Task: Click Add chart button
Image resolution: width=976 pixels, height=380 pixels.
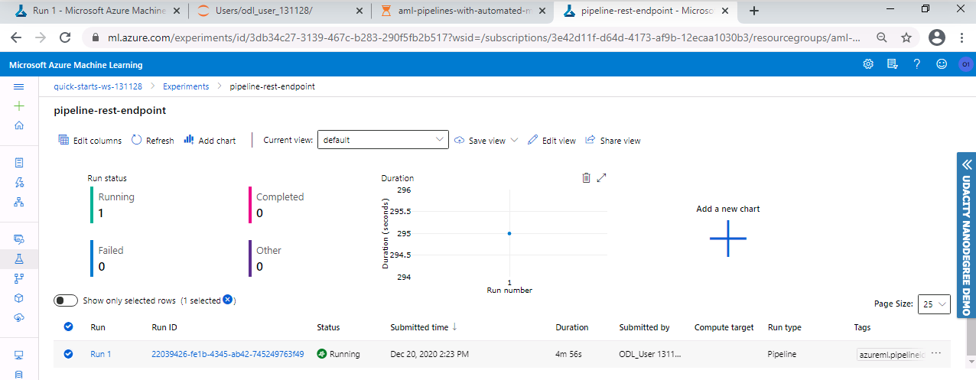Action: tap(210, 141)
